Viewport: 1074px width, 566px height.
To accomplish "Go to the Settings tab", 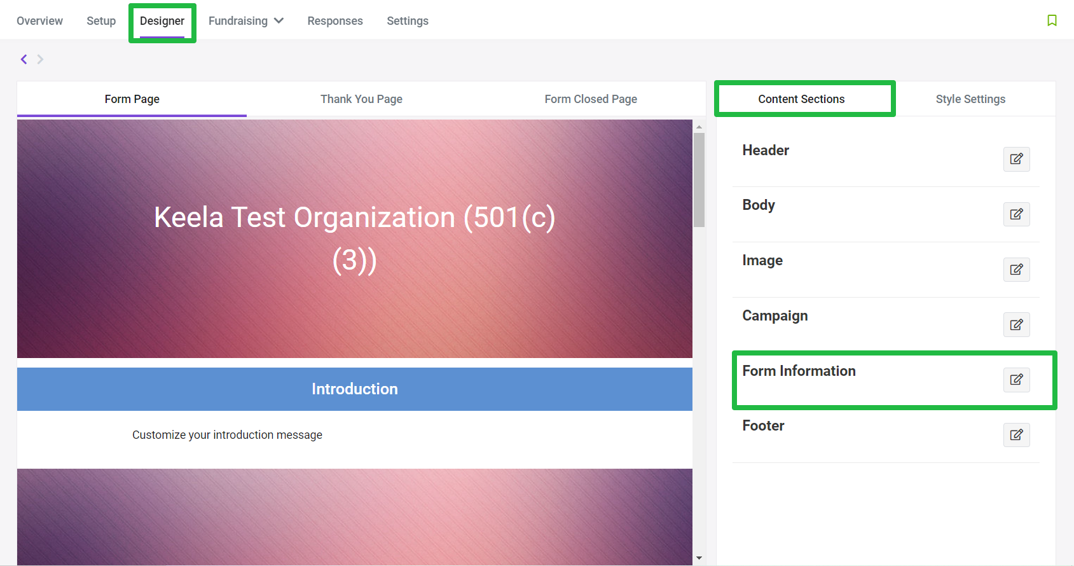I will [408, 21].
